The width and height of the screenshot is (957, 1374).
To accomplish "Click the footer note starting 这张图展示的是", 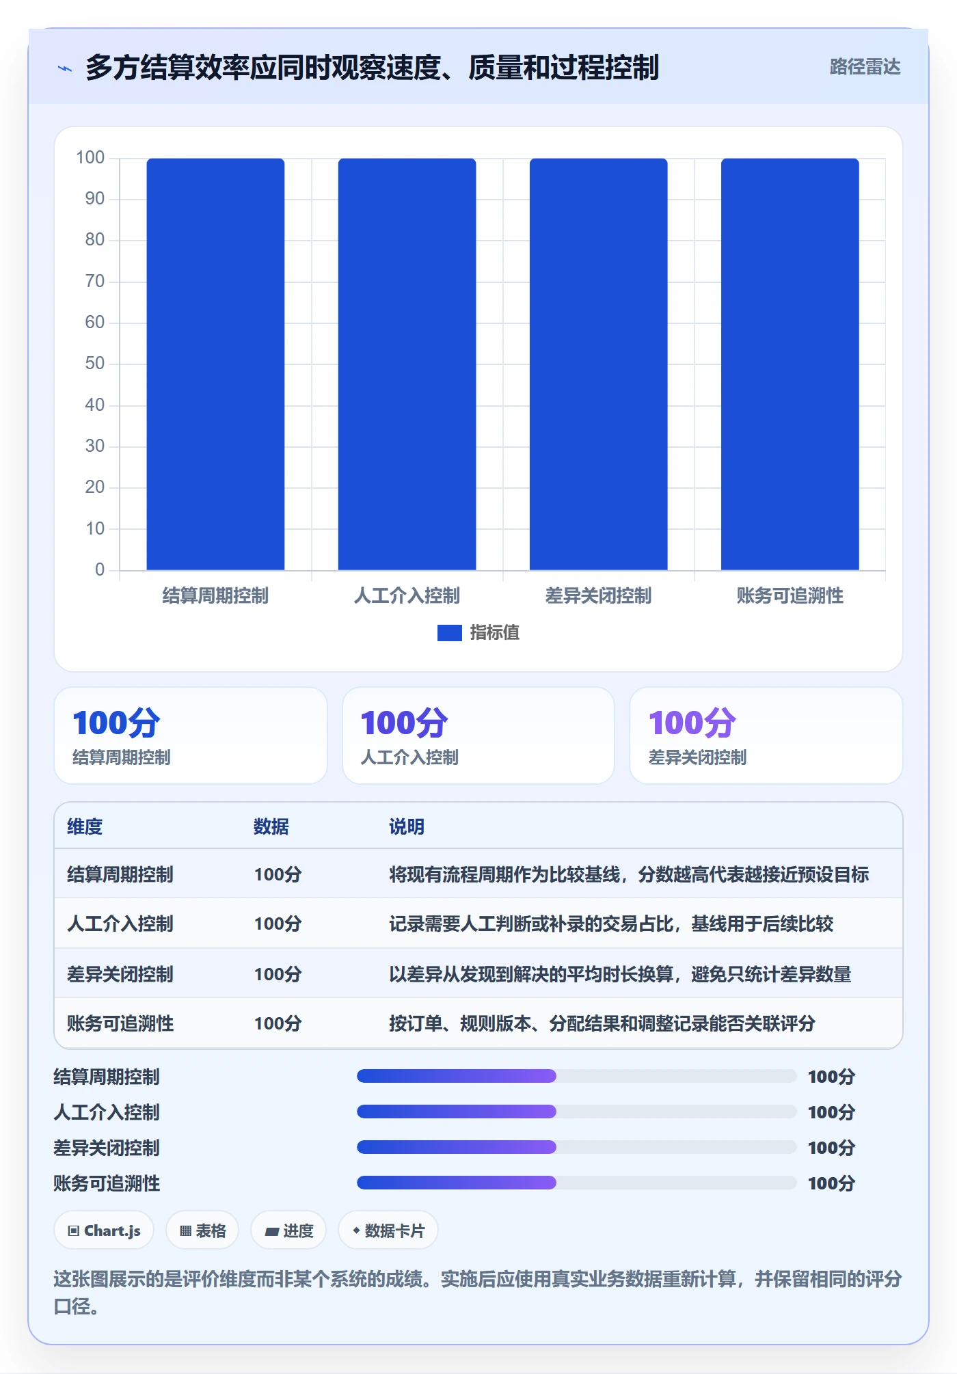I will point(478,1293).
